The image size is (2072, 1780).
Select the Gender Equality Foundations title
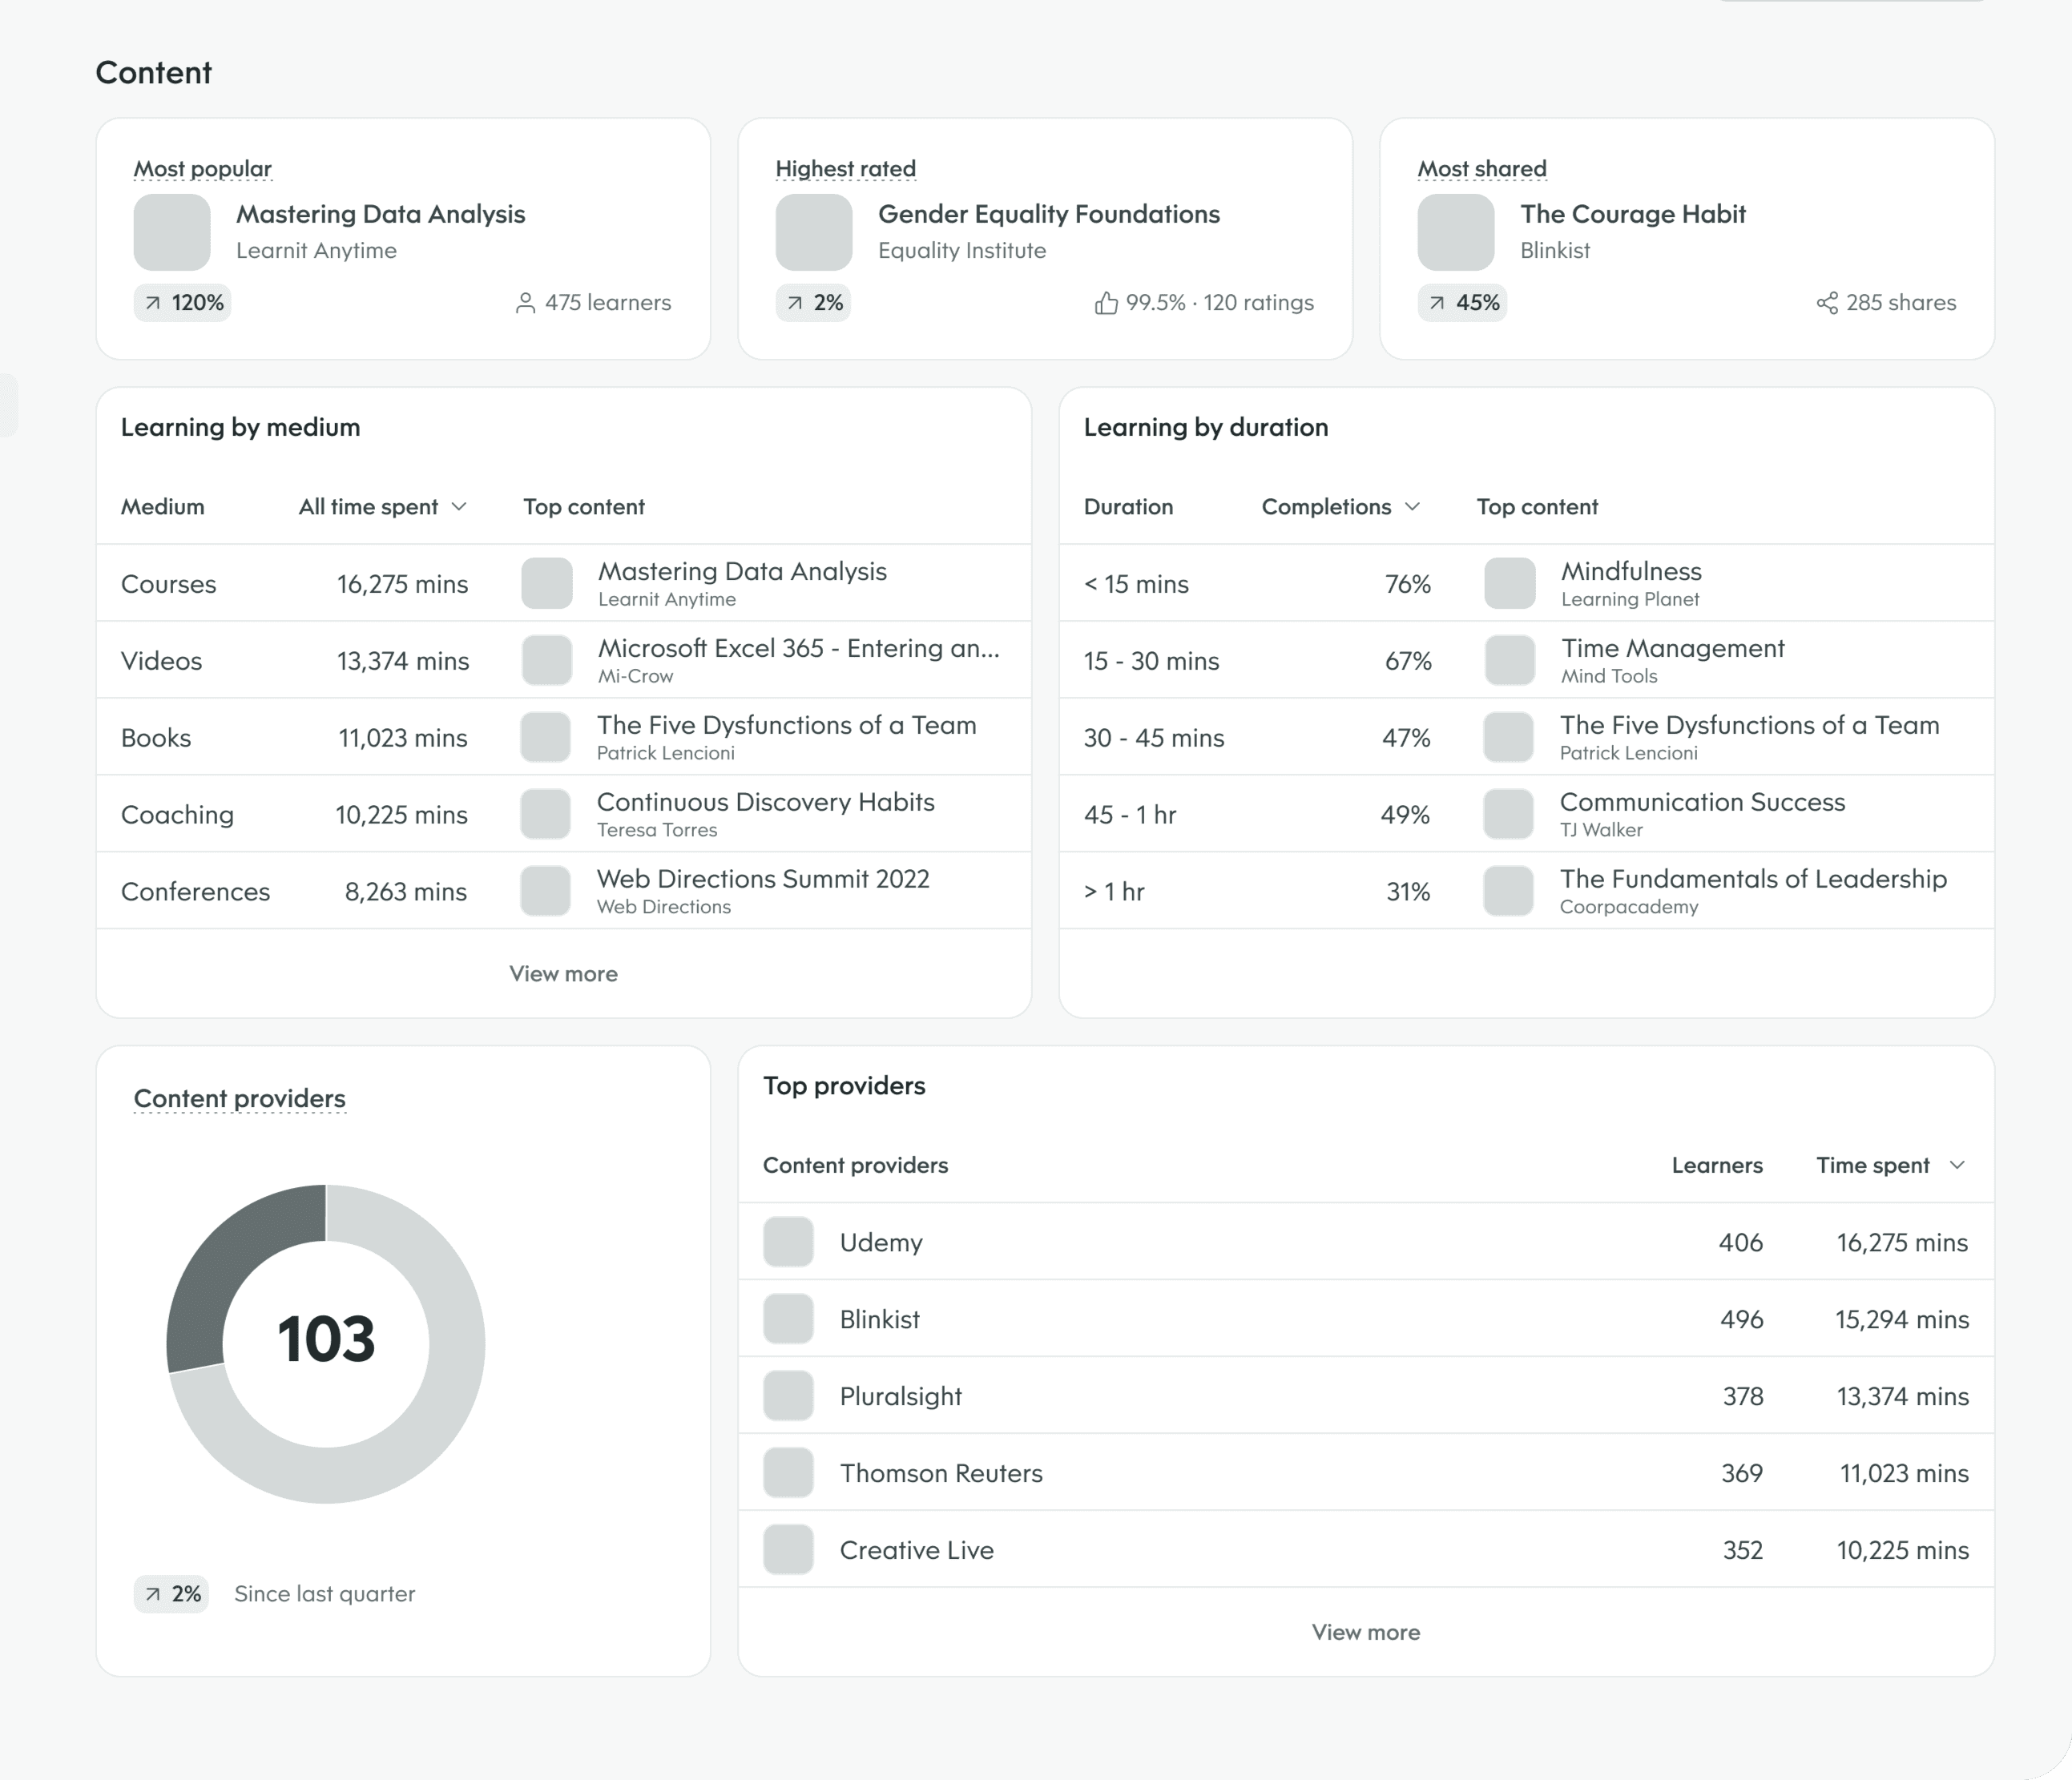[x=1048, y=214]
